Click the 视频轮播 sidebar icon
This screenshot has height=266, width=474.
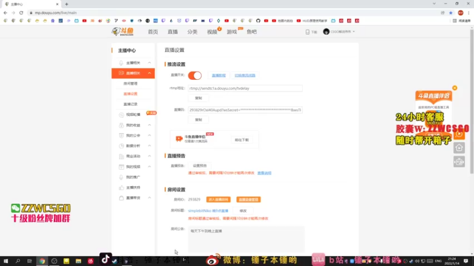[121, 115]
